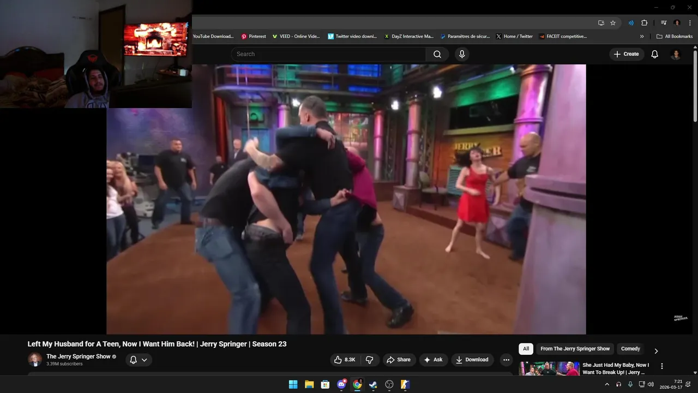
Task: Open VEED - Online Video bookmark
Action: click(296, 37)
